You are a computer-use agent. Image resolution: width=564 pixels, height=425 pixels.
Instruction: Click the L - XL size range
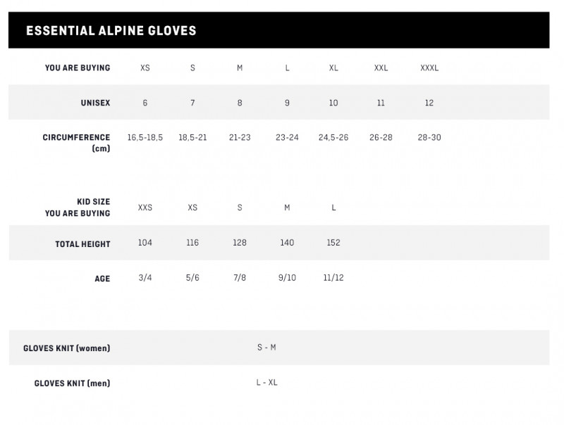[266, 383]
